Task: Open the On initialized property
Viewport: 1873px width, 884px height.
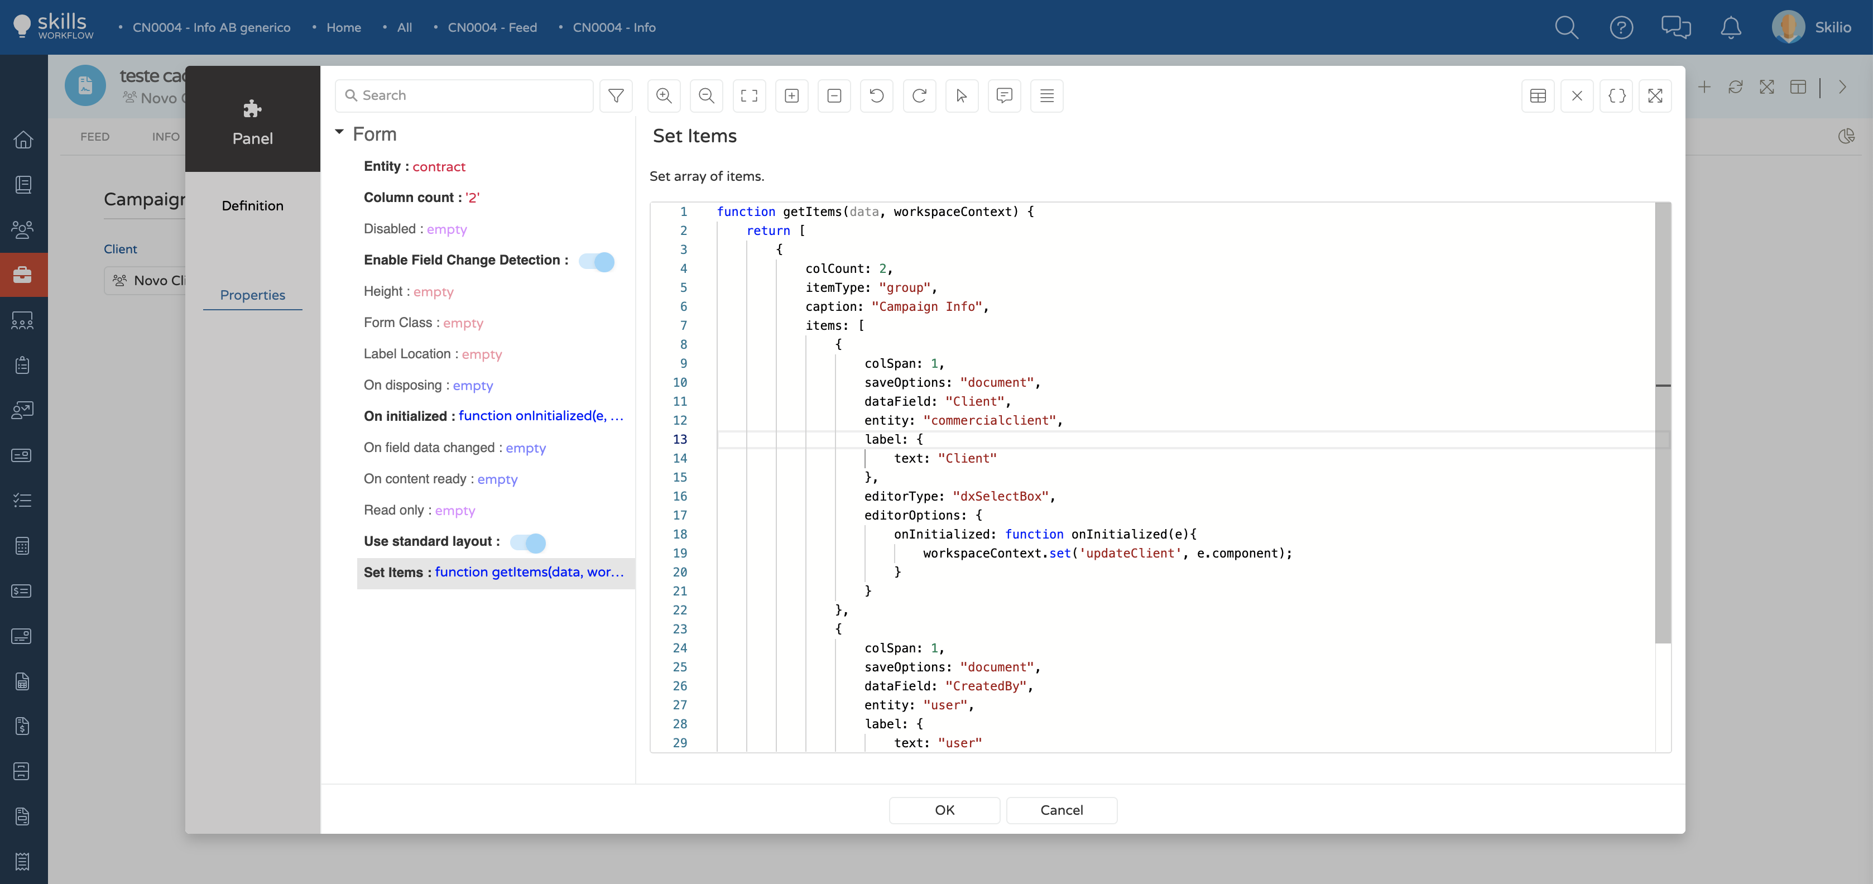Action: pyautogui.click(x=494, y=416)
